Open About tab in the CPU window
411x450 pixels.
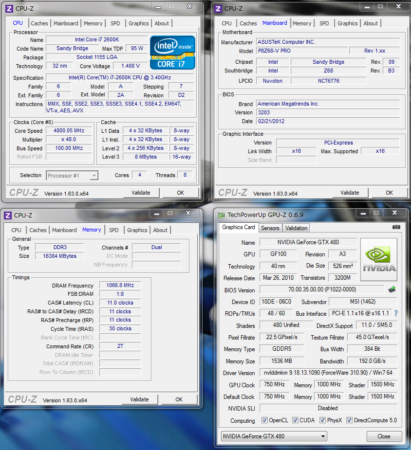click(x=162, y=23)
